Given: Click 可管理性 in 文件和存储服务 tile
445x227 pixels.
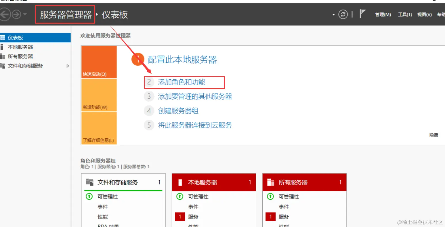Looking at the screenshot, I should coord(108,197).
